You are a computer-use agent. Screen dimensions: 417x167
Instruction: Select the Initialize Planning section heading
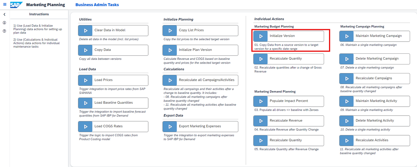pyautogui.click(x=178, y=19)
